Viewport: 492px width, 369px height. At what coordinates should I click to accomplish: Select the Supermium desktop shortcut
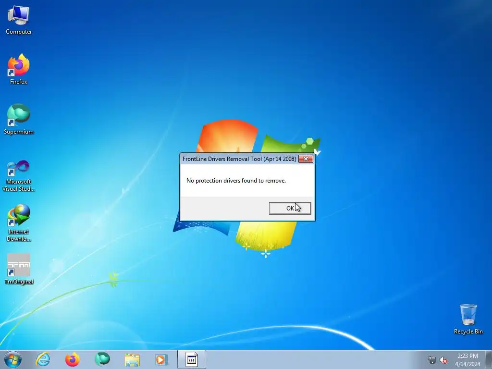click(x=19, y=119)
